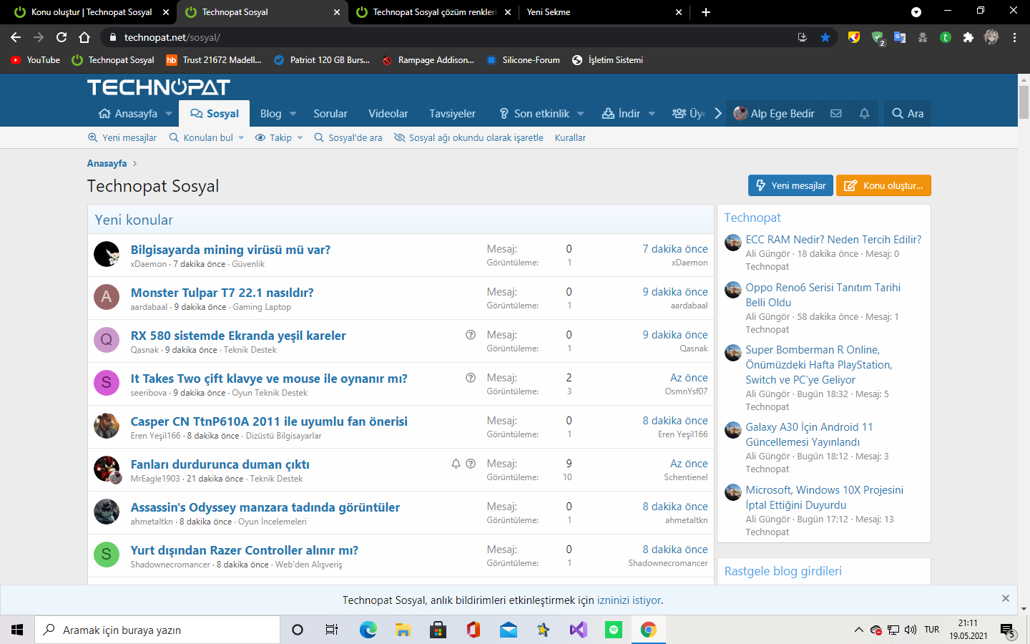Open the Chrome three-dot menu
1030x644 pixels.
1014,37
